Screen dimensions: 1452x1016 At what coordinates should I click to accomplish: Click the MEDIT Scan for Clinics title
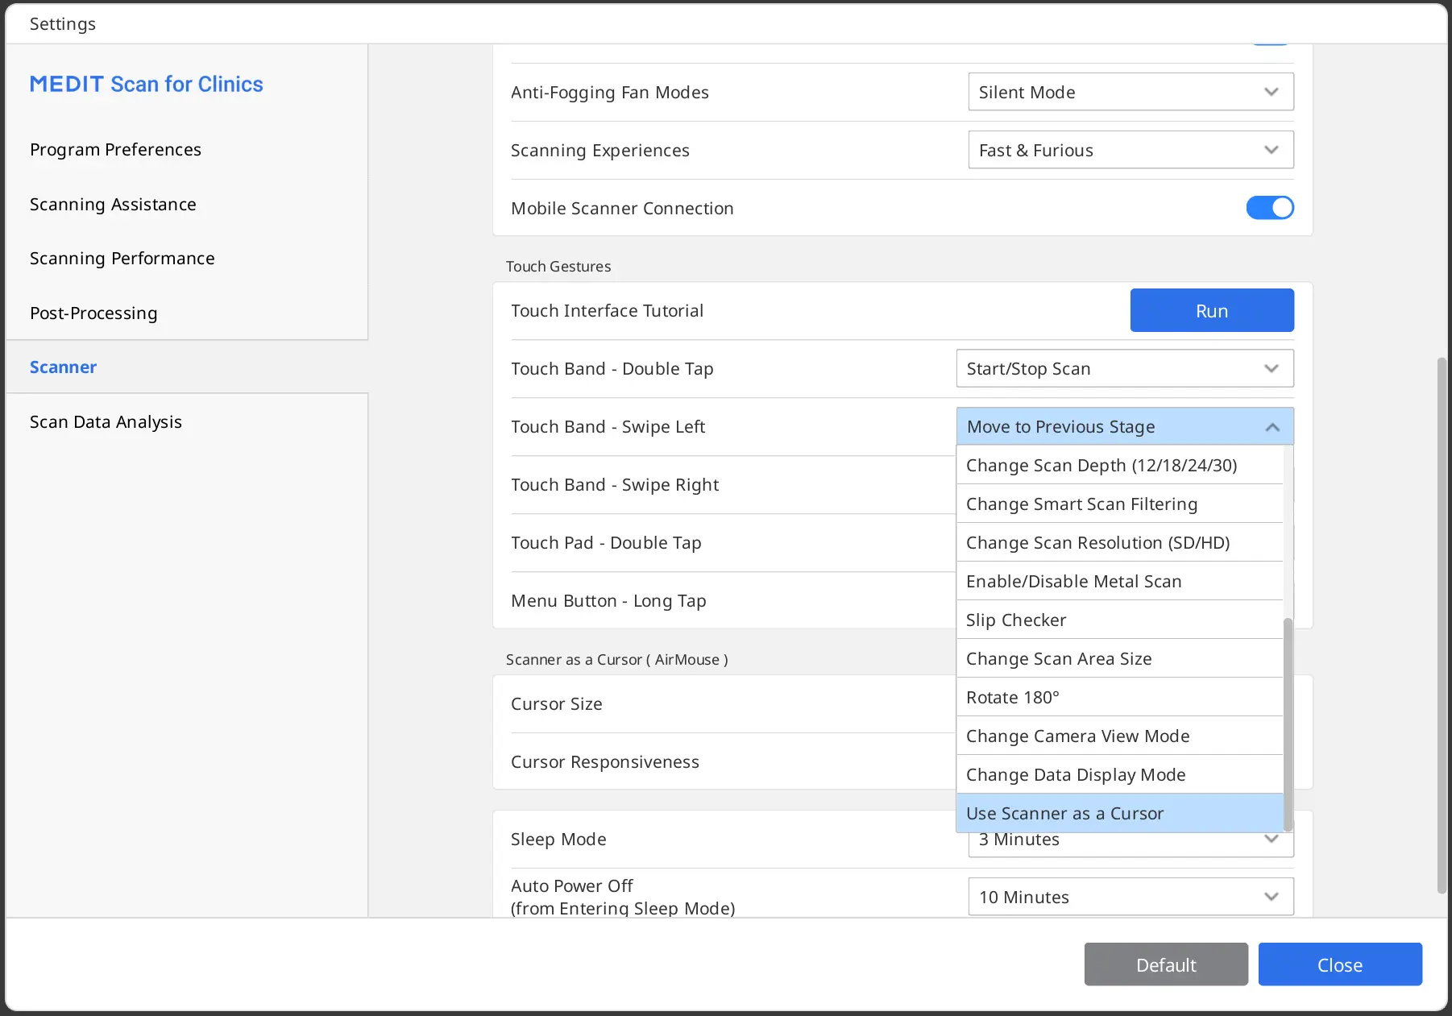147,84
